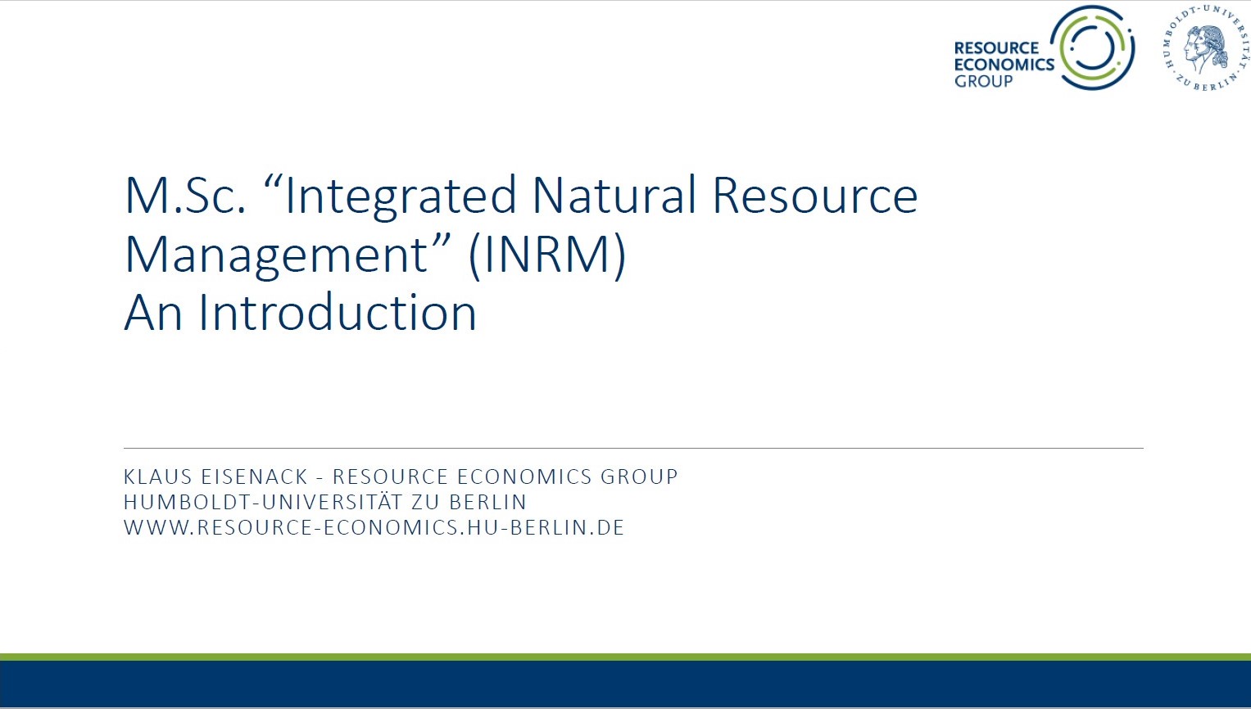
Task: Click 'Resource Economics Group' in the subtitle line
Action: click(x=505, y=477)
